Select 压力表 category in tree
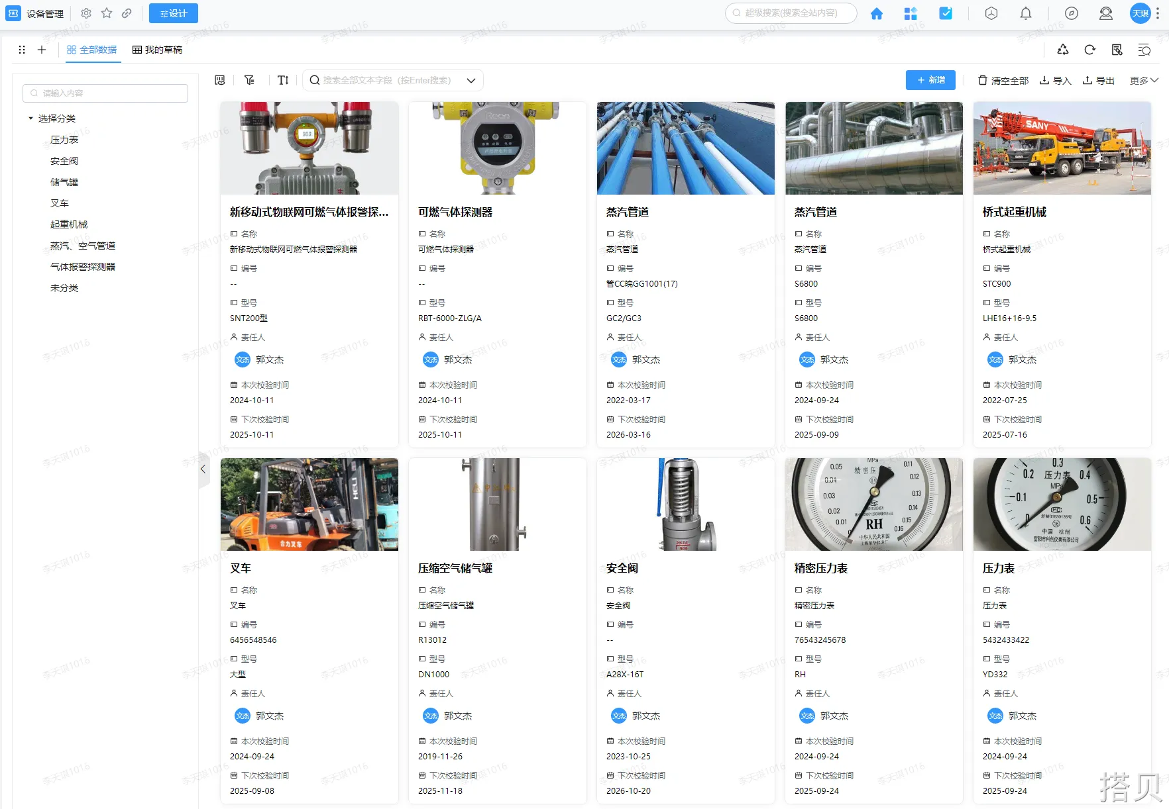The width and height of the screenshot is (1169, 809). tap(64, 140)
